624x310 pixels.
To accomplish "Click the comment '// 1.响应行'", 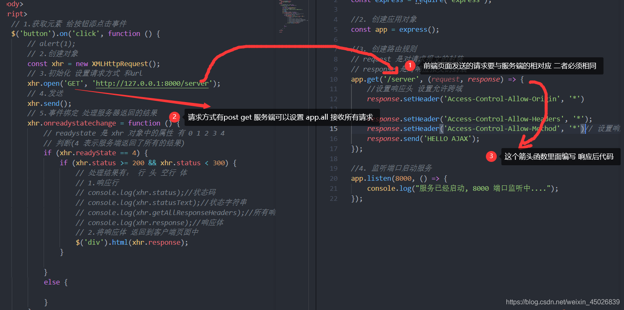I will click(x=97, y=183).
